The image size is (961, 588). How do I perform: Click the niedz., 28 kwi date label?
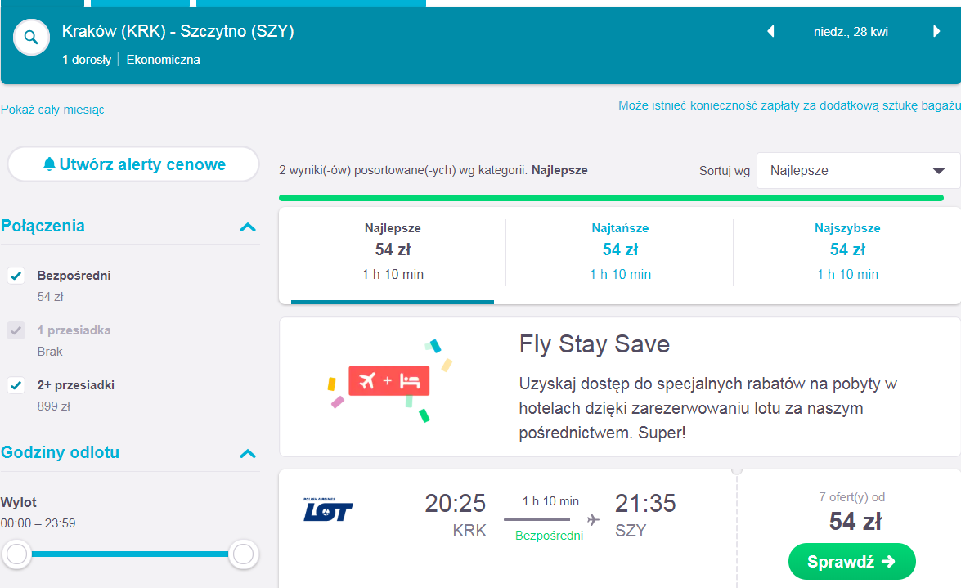click(851, 32)
